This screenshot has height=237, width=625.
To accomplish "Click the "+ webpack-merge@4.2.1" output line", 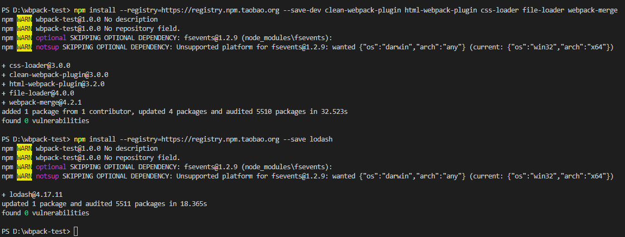I will pos(42,103).
